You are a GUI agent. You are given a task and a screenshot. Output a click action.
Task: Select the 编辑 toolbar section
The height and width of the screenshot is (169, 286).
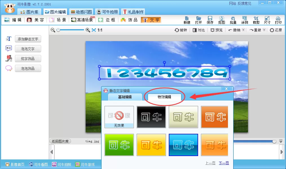13,20
